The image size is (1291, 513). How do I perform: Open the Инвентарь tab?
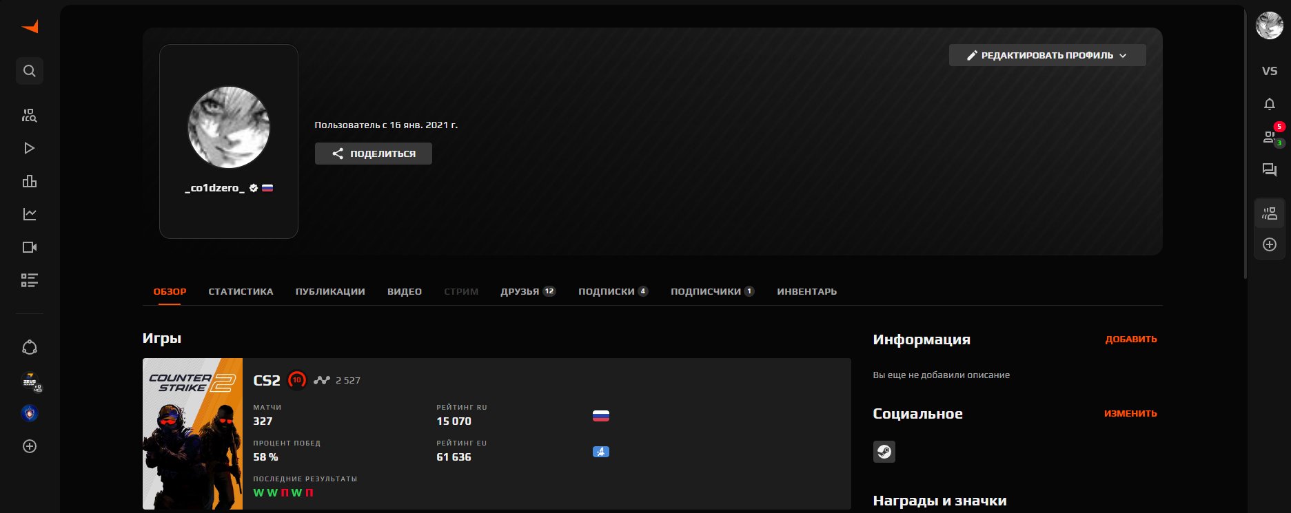point(806,291)
